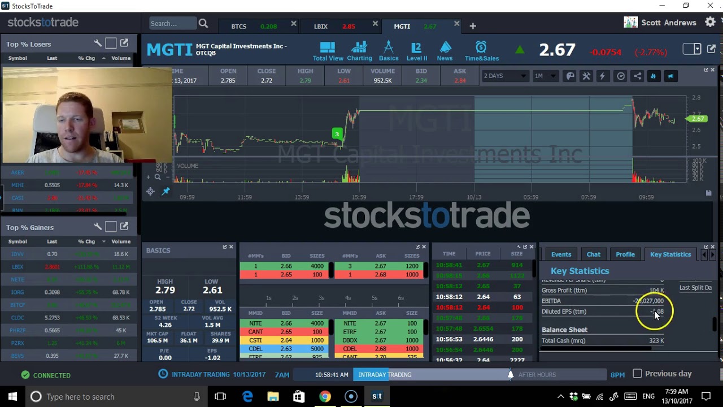
Task: Open Time & Sales wrench settings
Action: pos(518,246)
